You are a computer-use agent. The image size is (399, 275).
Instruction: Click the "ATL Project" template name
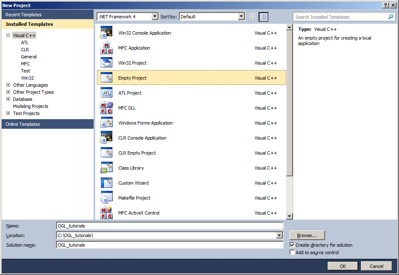[x=130, y=93]
